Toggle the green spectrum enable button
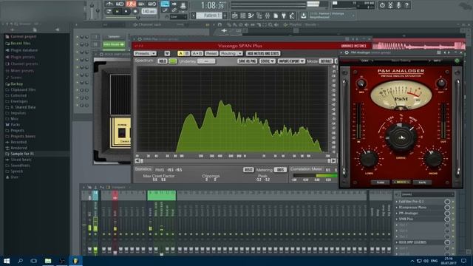Screen dimensions: 473x266 click(173, 61)
